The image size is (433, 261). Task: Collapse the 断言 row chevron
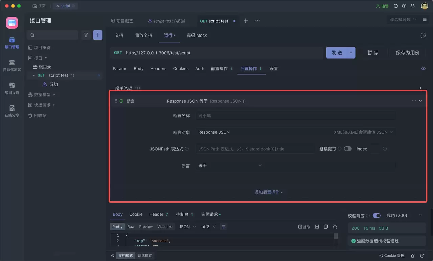pos(420,101)
